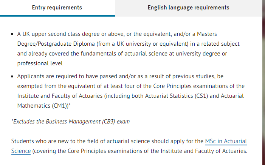
Task: Click the text 'Mathematics (CM1))*'
Action: click(44, 106)
